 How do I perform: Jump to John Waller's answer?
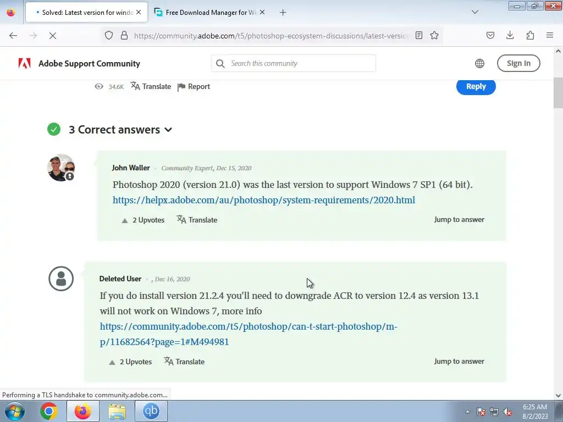point(459,219)
